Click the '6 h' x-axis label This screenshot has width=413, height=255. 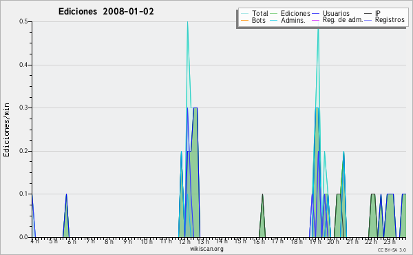pyautogui.click(x=72, y=241)
